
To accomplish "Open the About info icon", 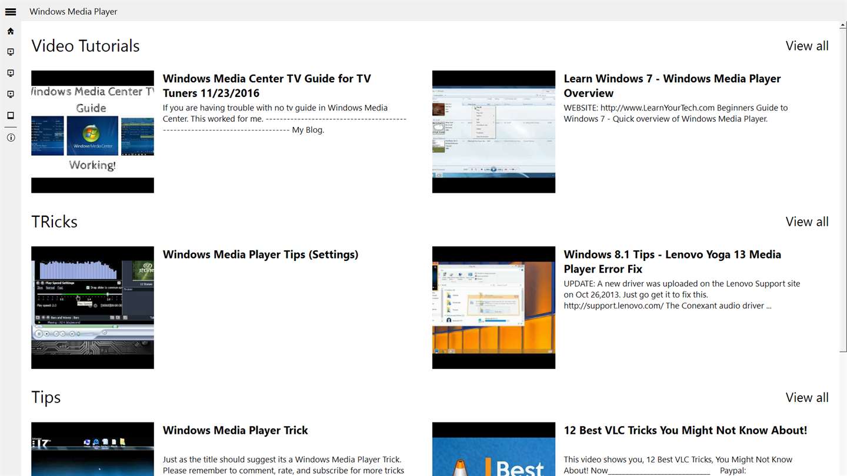I will (10, 138).
